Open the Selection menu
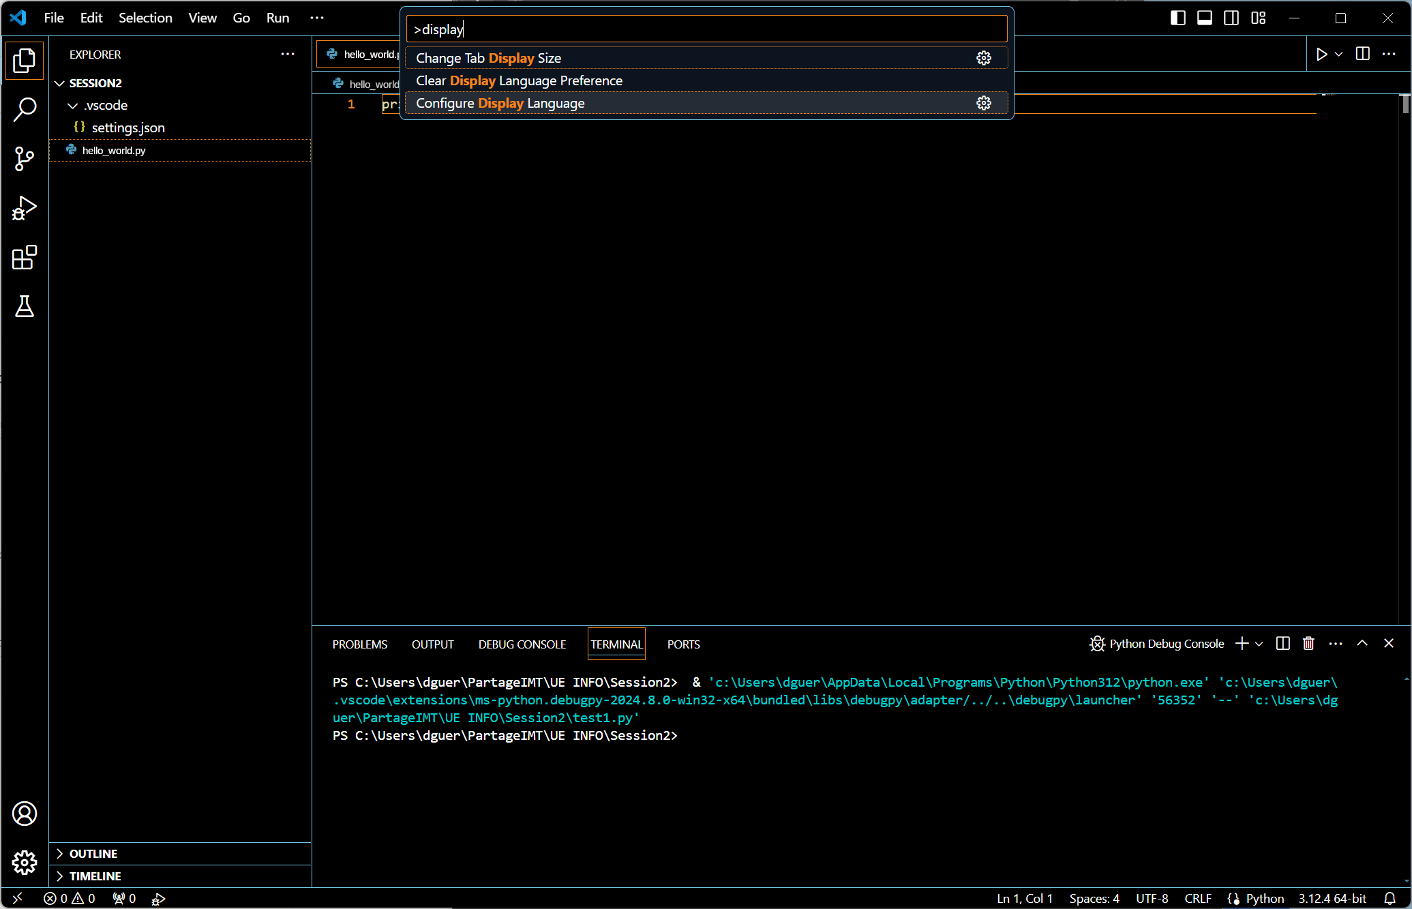 coord(145,18)
